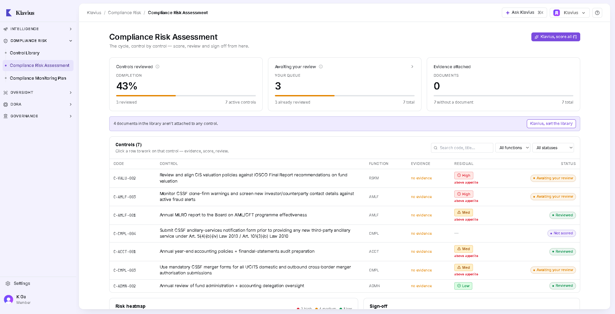Open the Klavius workspace switcher dropdown
The image size is (615, 314).
pos(570,13)
